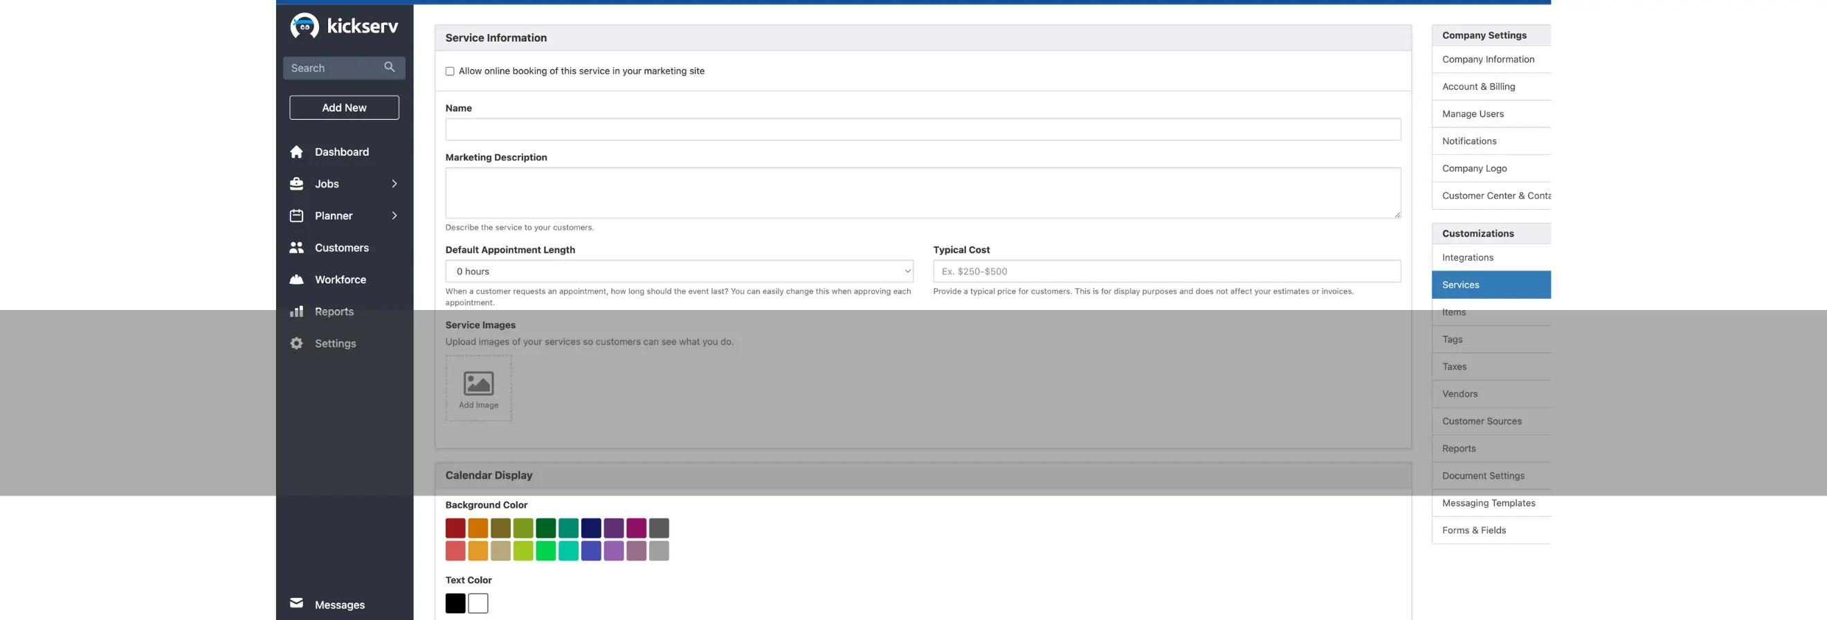Select black text color swatch
1827x620 pixels.
[455, 603]
